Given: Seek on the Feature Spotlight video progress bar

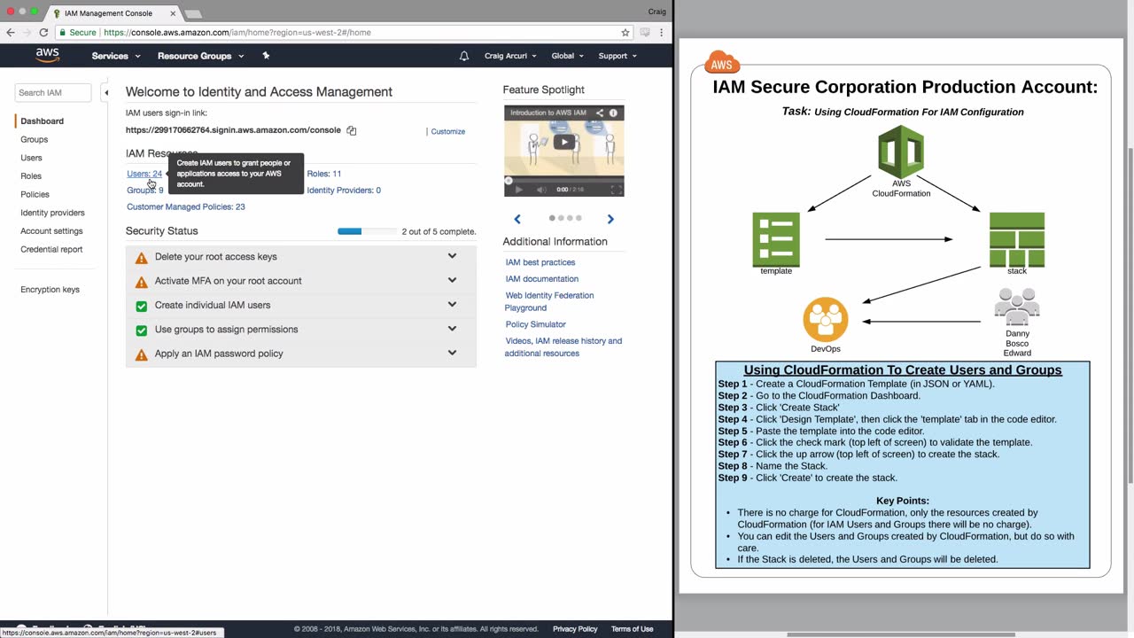Looking at the screenshot, I should (x=564, y=180).
